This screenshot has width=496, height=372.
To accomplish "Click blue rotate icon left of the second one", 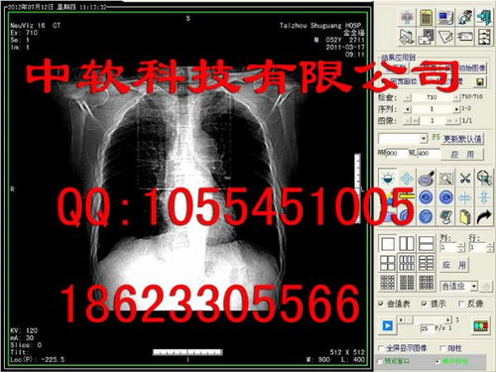I will coord(426,197).
